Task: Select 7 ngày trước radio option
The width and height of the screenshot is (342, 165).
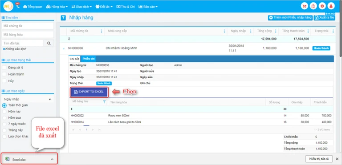Action: click(4, 124)
